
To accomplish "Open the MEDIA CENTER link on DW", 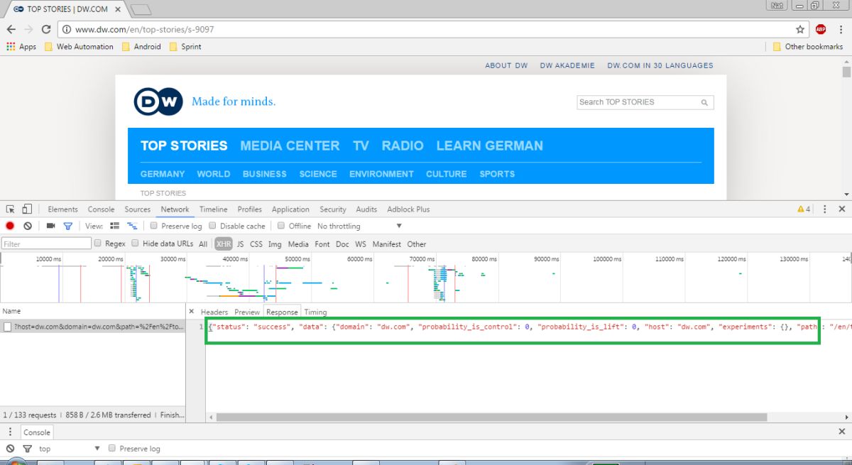I will coord(290,146).
